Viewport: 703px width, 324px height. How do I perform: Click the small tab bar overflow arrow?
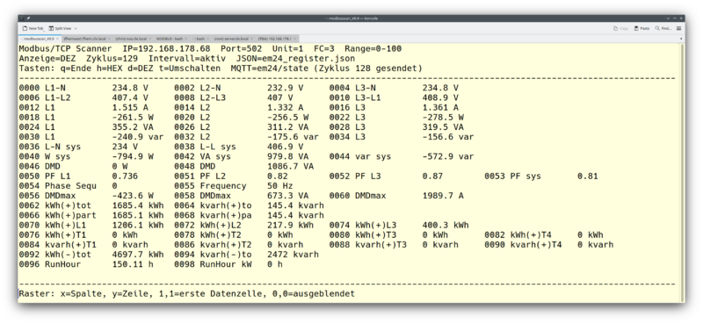[681, 39]
